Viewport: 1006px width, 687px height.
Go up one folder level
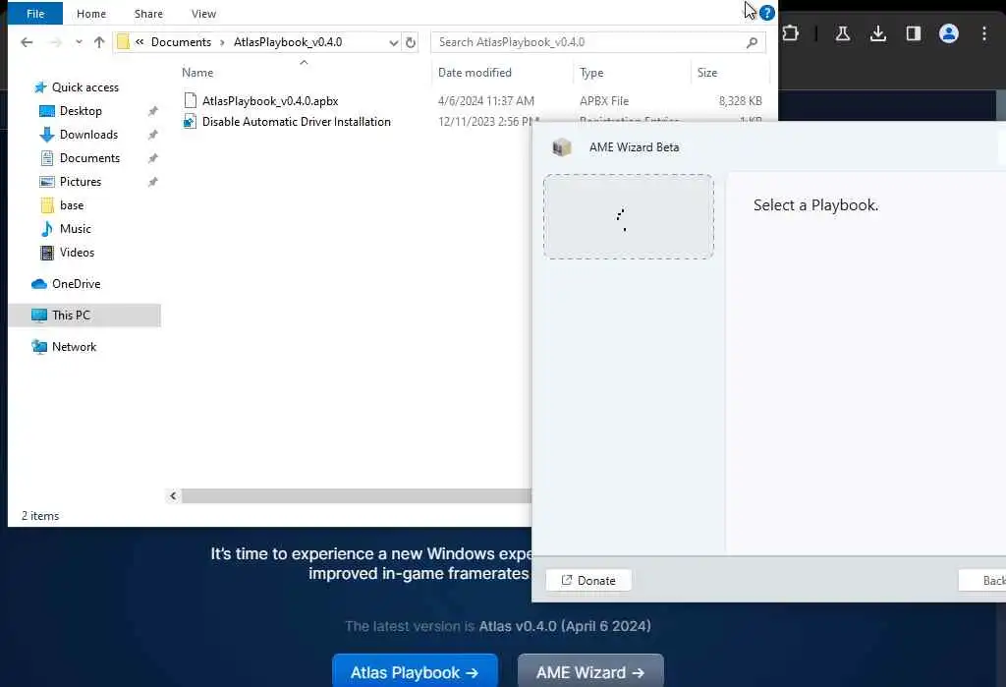pyautogui.click(x=99, y=42)
